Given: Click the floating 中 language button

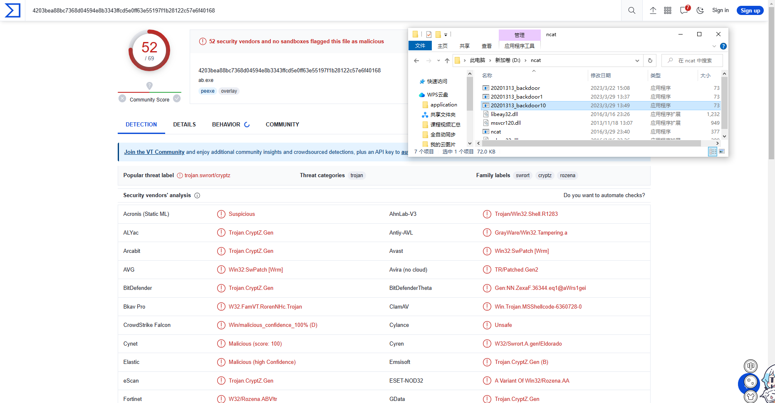Looking at the screenshot, I should coord(751,366).
